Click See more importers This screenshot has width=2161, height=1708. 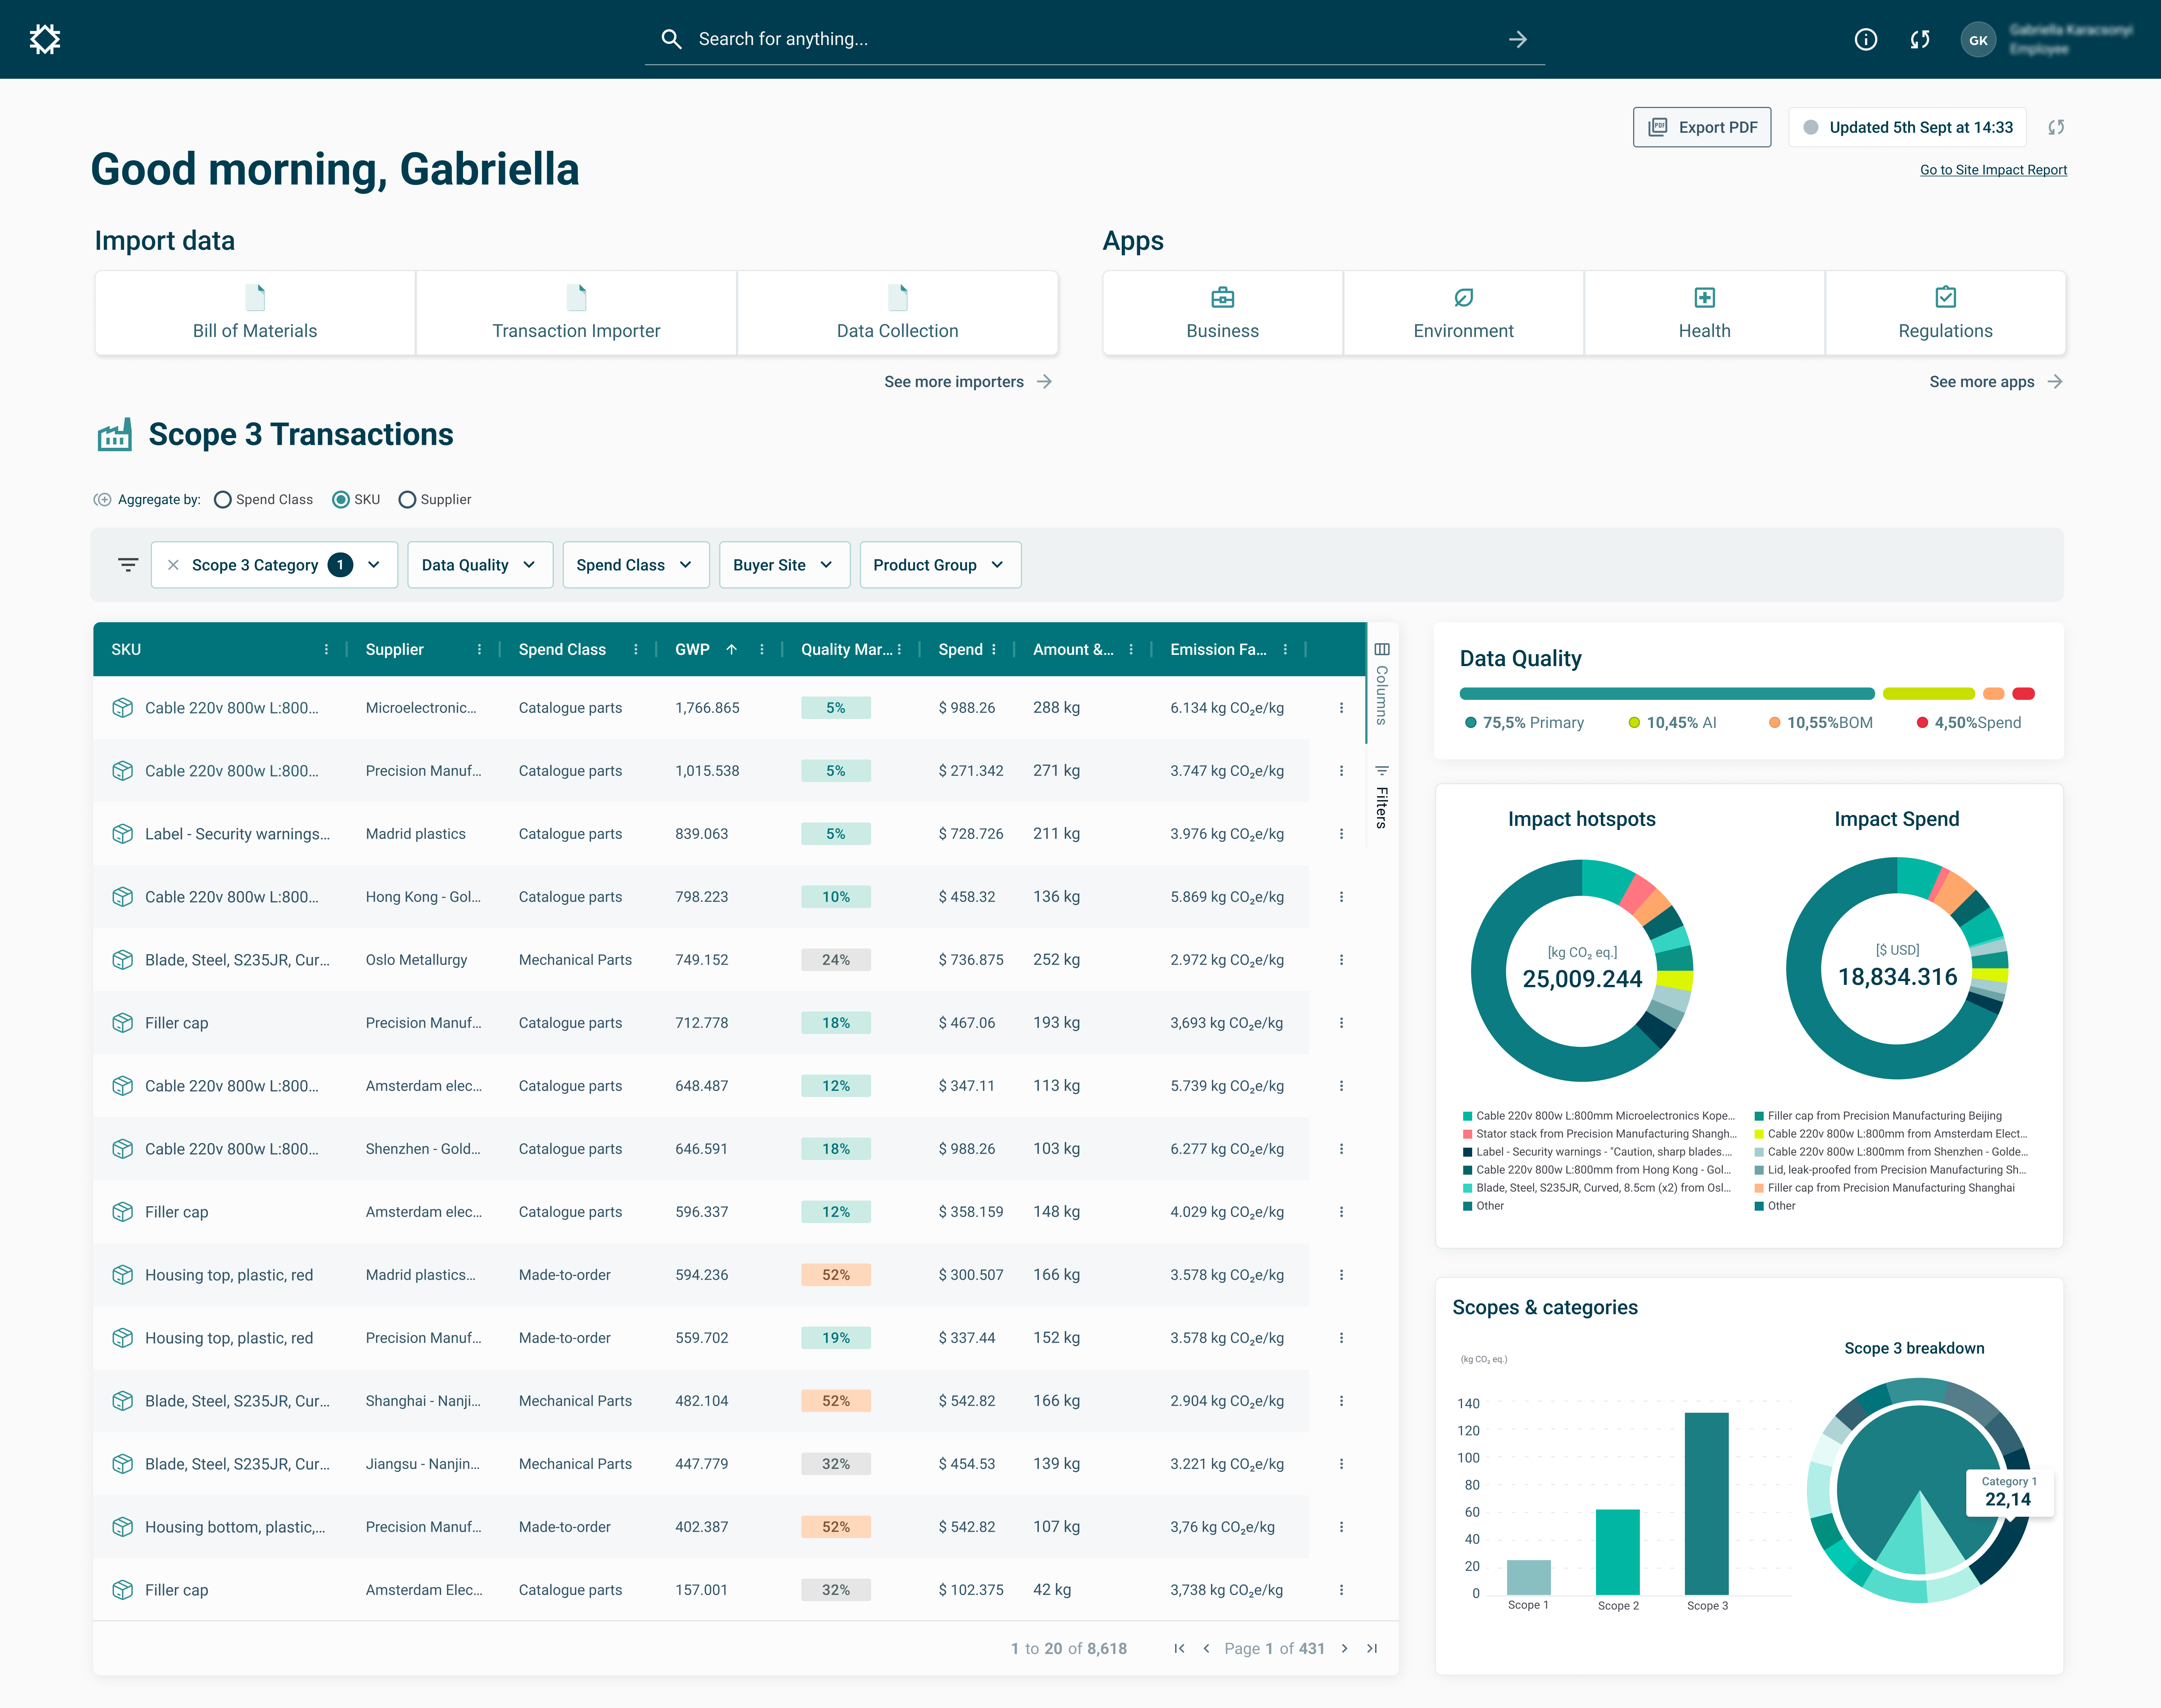click(x=968, y=382)
